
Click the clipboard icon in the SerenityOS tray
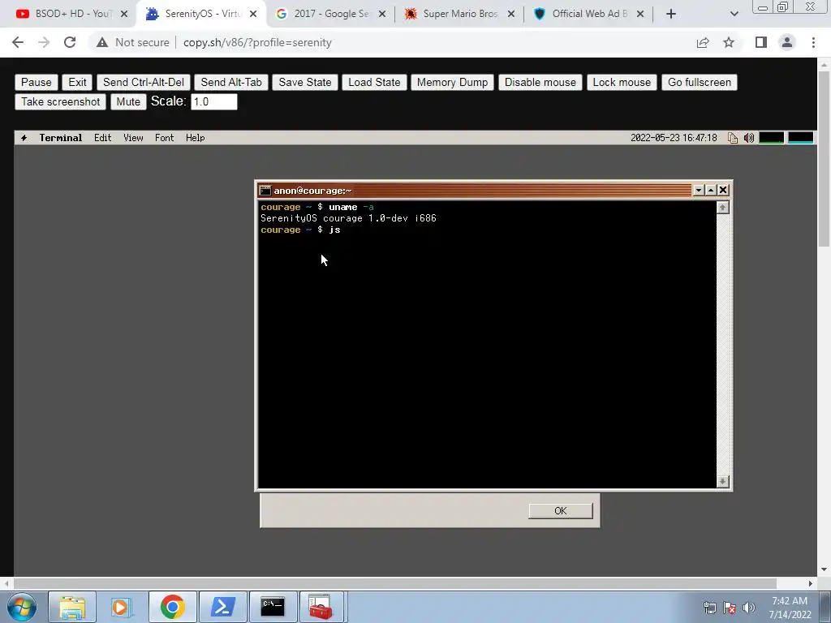tap(733, 138)
